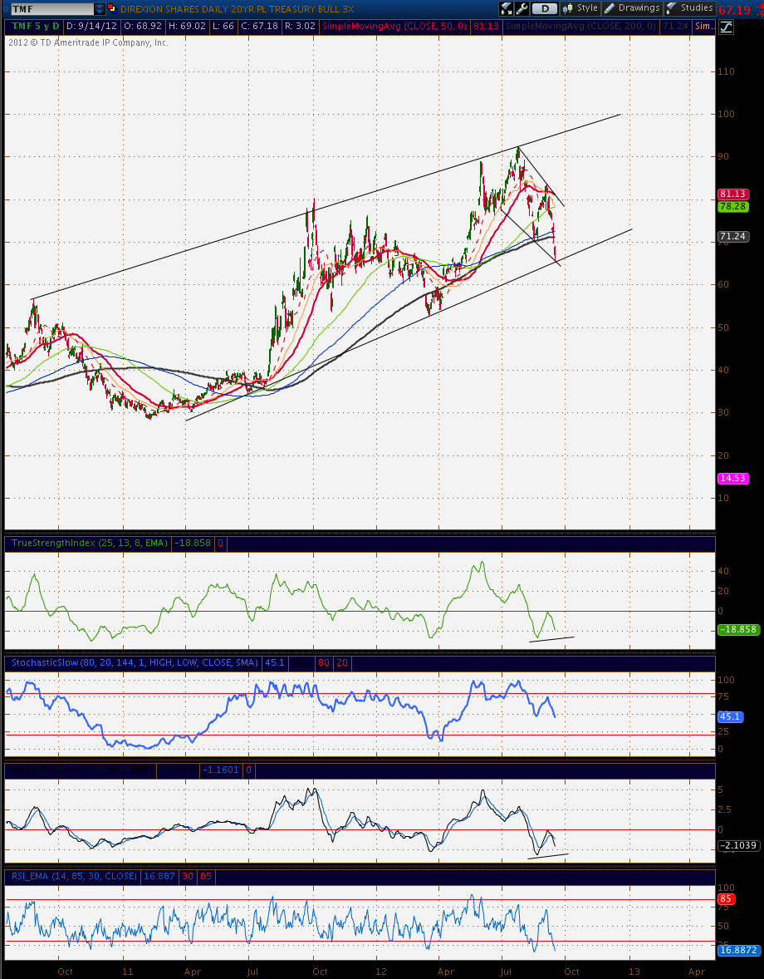Select SimpleMovingAvg (CLOSE, 50, 0) study label
Viewport: 764px width, 979px height.
(394, 27)
